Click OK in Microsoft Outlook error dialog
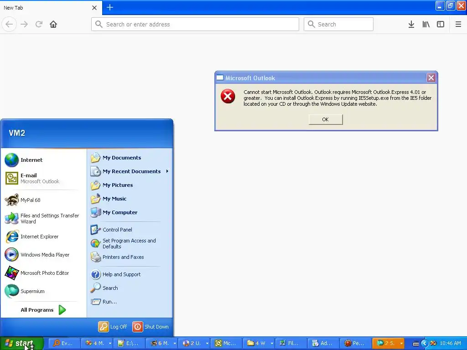467x350 pixels. tap(326, 119)
